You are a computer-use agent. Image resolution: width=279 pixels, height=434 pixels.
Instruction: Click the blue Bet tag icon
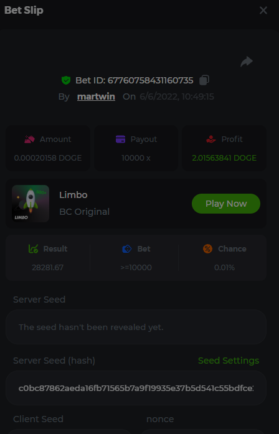tap(127, 249)
